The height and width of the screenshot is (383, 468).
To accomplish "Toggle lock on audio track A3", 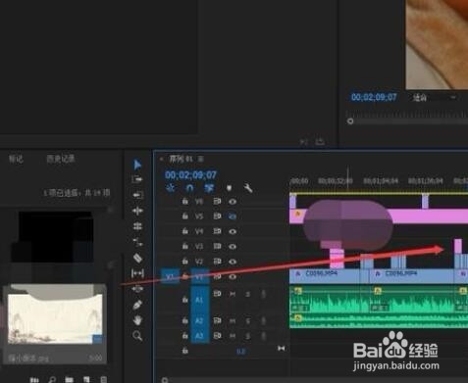I will [185, 336].
